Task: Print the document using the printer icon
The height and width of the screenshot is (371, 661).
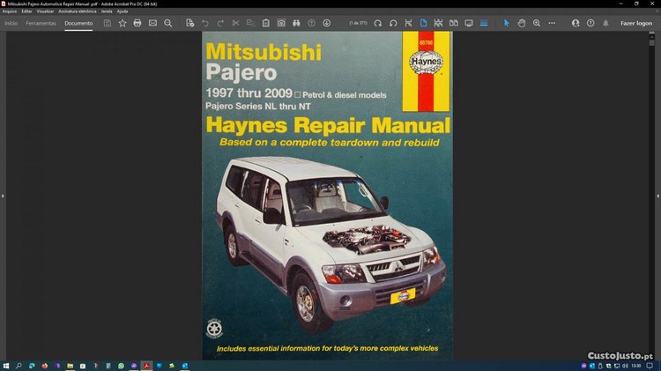Action: (x=137, y=23)
